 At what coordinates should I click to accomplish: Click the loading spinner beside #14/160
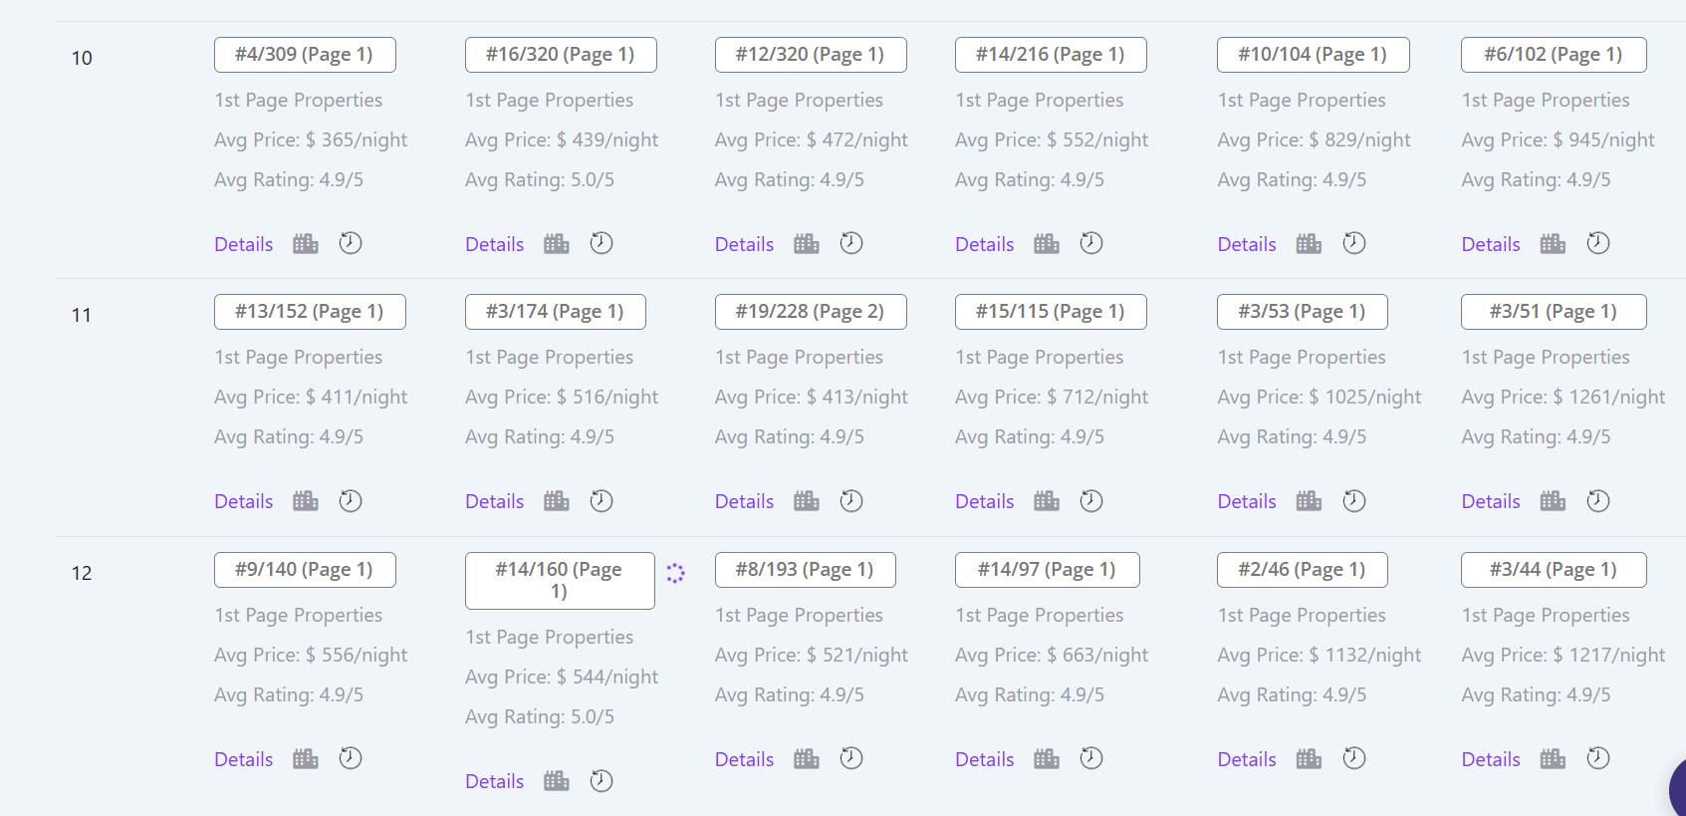675,573
